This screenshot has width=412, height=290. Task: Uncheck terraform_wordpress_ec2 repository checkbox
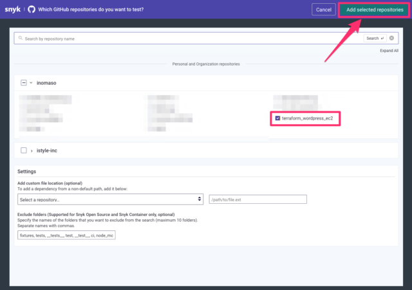click(277, 118)
